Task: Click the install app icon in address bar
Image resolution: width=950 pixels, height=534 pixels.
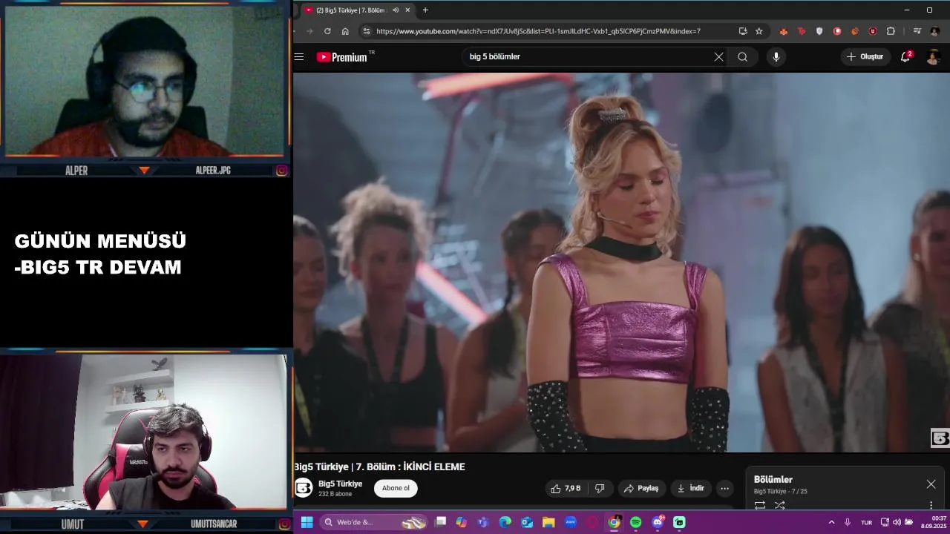Action: click(x=743, y=31)
